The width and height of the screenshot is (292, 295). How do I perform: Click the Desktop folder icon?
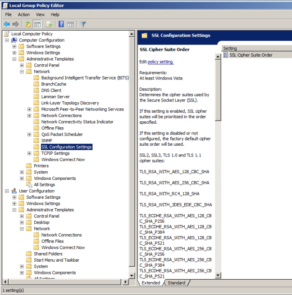coord(29,223)
